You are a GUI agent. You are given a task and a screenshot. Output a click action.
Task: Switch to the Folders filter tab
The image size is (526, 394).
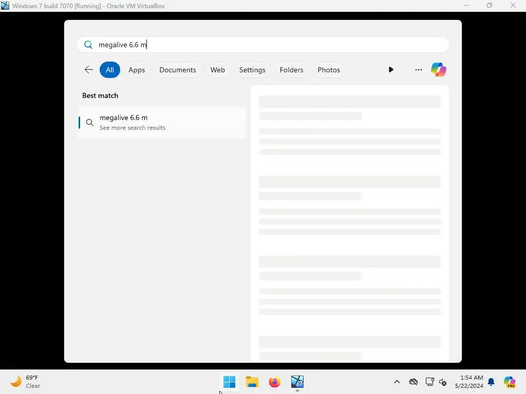click(291, 70)
